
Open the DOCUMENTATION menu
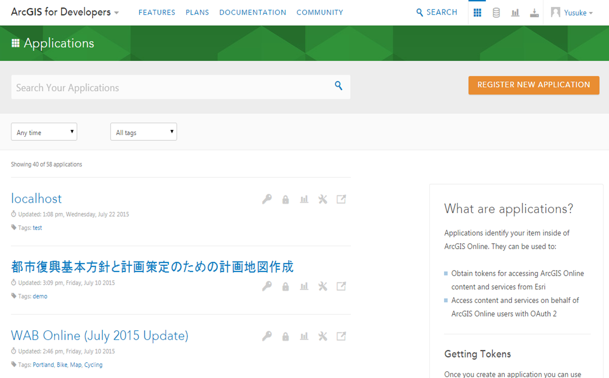(x=252, y=12)
